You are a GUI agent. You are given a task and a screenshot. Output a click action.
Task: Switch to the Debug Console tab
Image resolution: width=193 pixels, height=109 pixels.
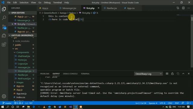[70, 74]
